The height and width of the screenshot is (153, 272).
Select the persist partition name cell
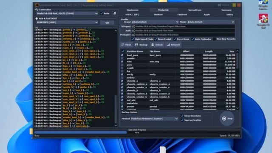(x=130, y=107)
